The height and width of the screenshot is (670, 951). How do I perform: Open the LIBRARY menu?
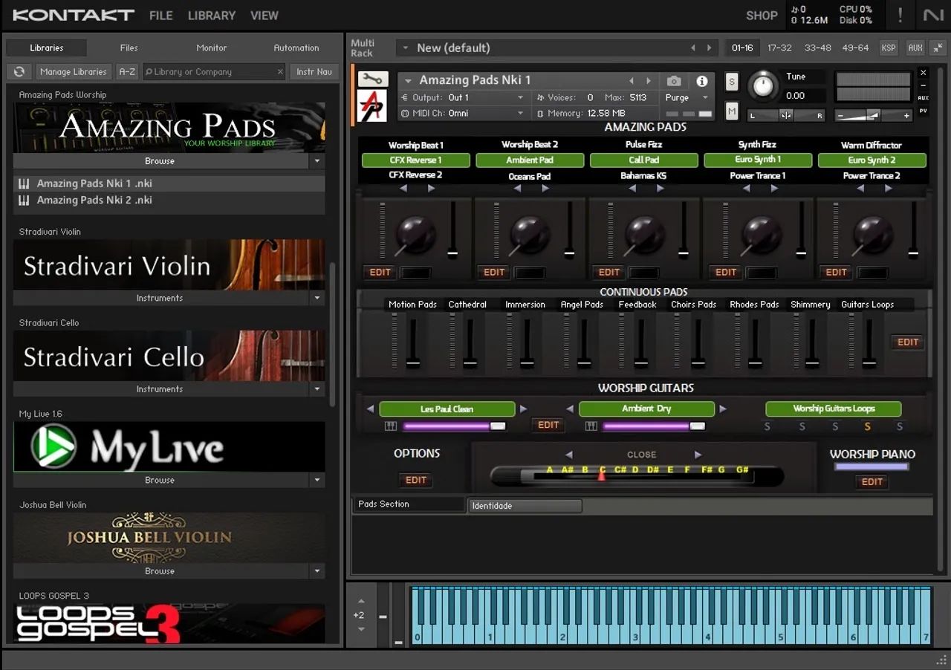click(x=211, y=15)
